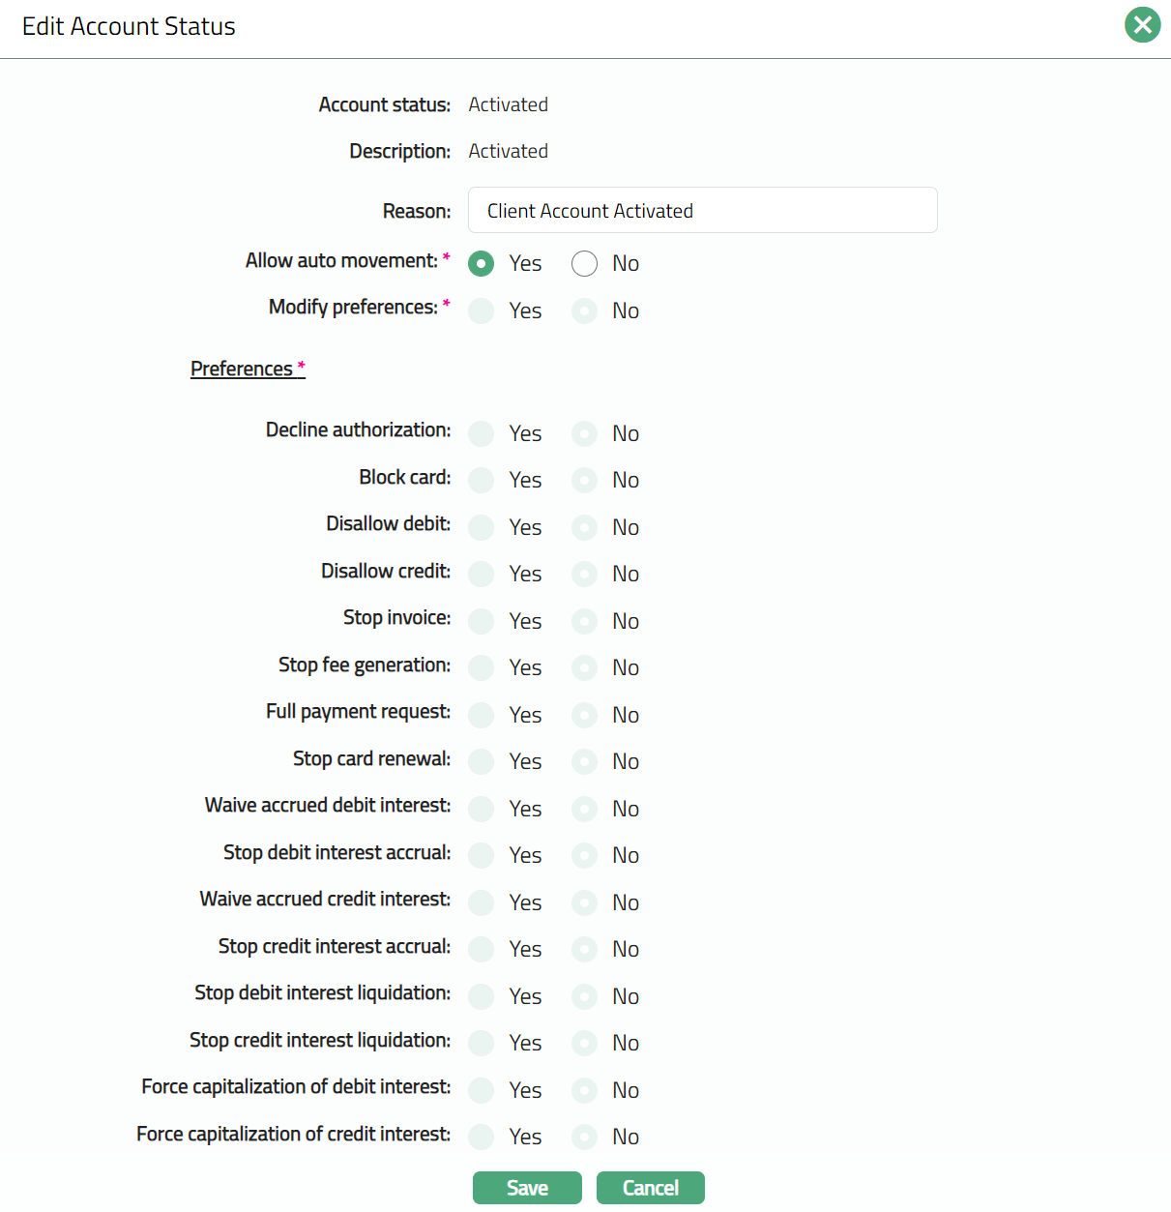1171x1212 pixels.
Task: Choose No for Block card
Action: point(584,481)
